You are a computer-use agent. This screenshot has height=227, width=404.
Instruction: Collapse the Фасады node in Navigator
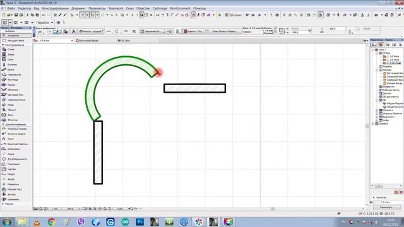377,70
